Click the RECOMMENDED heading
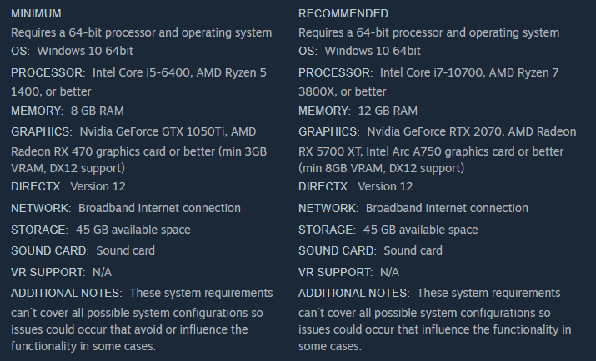Viewport: 596px width, 361px height. click(x=344, y=13)
